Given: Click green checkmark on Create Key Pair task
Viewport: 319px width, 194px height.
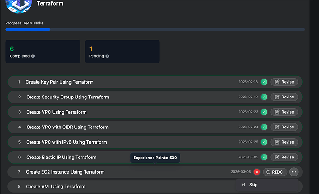Looking at the screenshot, I should click(264, 82).
